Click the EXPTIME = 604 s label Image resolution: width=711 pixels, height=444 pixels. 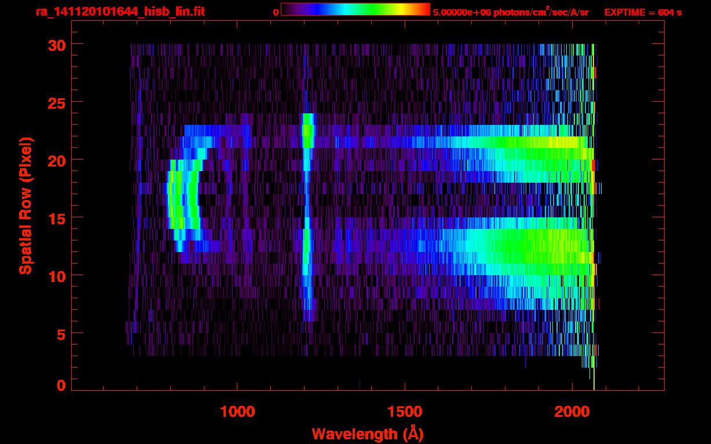click(x=643, y=13)
